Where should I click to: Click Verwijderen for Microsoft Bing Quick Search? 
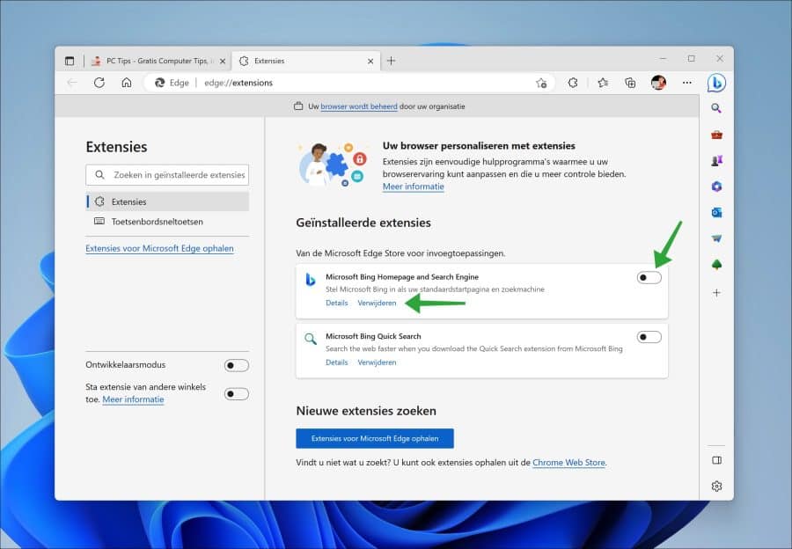(377, 362)
